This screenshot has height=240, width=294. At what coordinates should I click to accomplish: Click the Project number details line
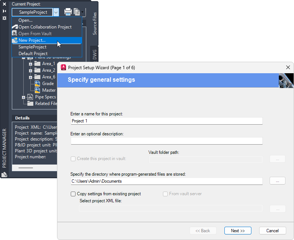[x=30, y=157]
